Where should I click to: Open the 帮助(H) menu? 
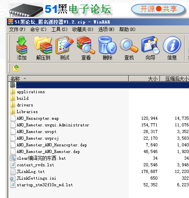point(127,29)
